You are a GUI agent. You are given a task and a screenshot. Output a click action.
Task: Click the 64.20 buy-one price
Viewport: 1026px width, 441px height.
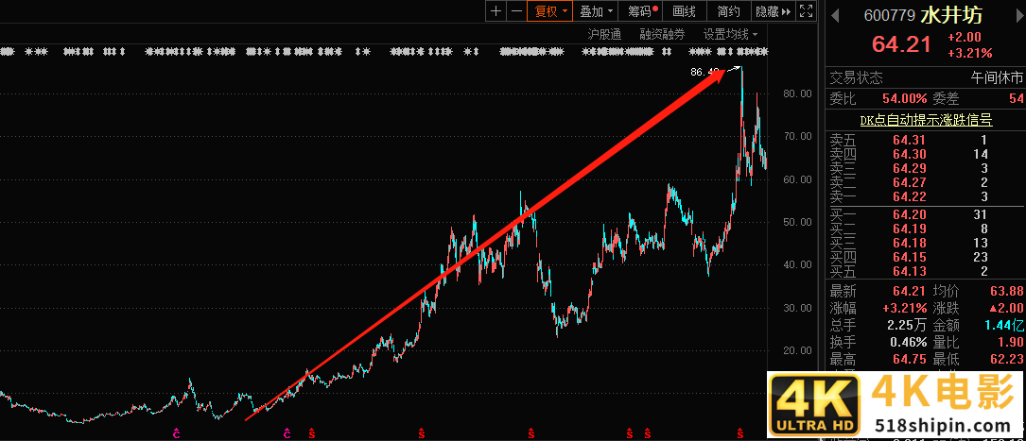point(909,214)
